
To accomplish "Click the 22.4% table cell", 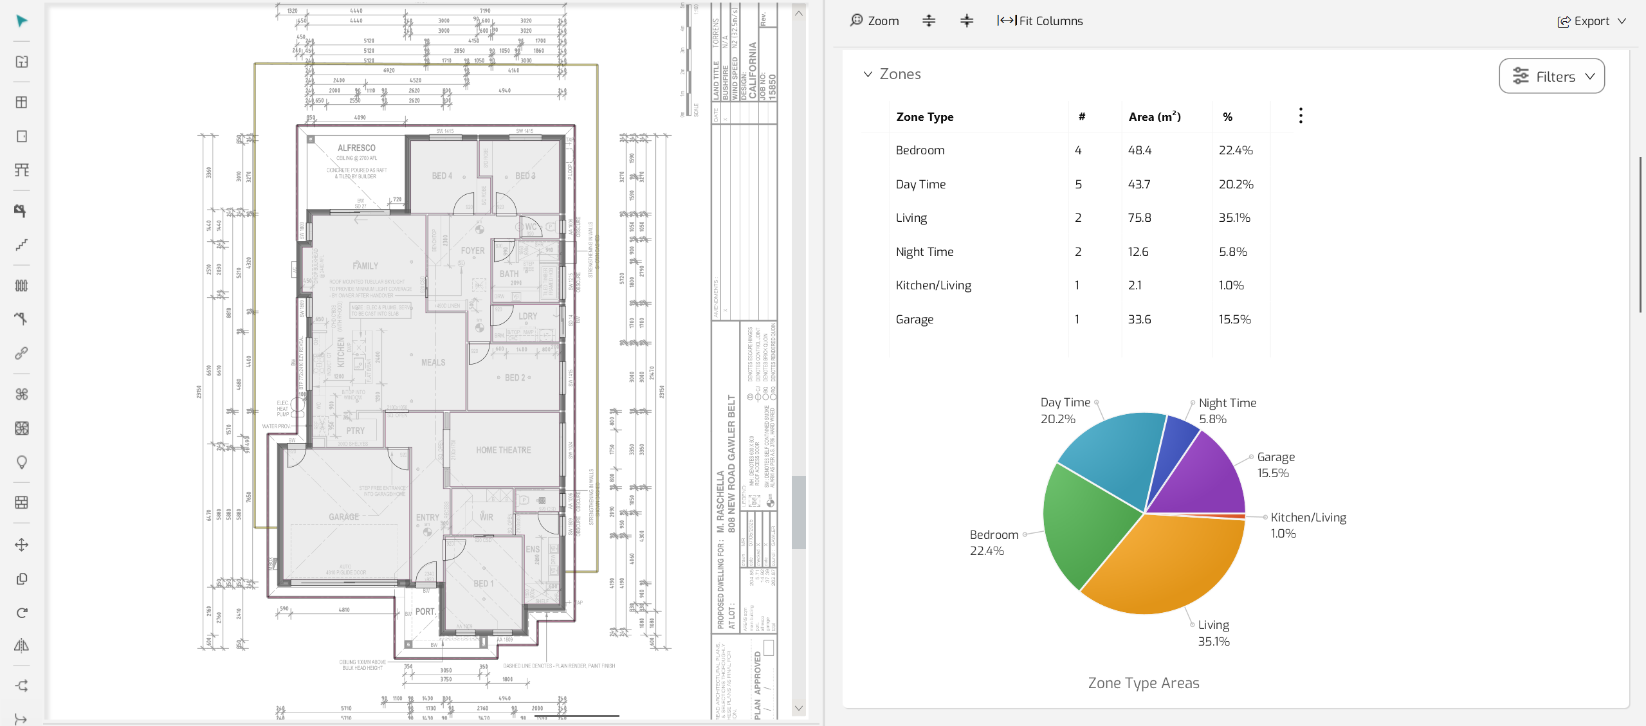I will (1236, 150).
